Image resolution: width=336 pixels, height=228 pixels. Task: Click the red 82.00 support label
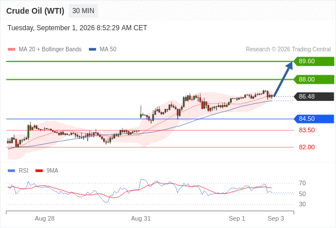[x=306, y=147]
